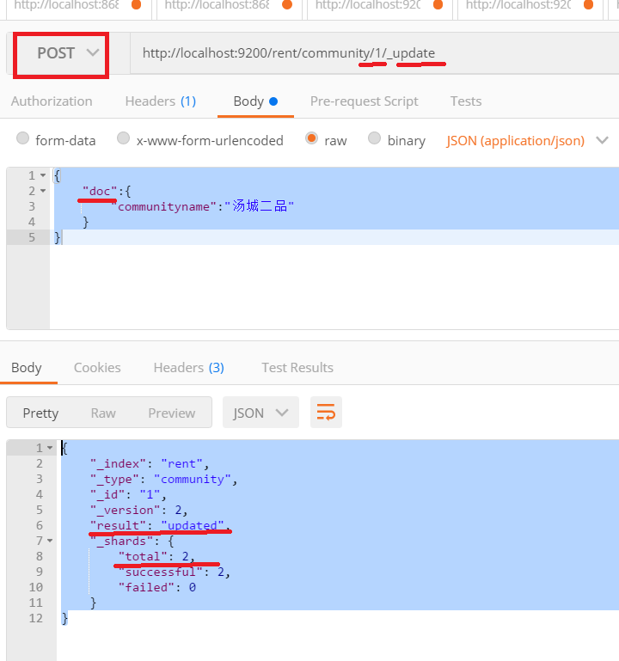Select the form-data radio button
Viewport: 619px width, 661px height.
[x=22, y=138]
